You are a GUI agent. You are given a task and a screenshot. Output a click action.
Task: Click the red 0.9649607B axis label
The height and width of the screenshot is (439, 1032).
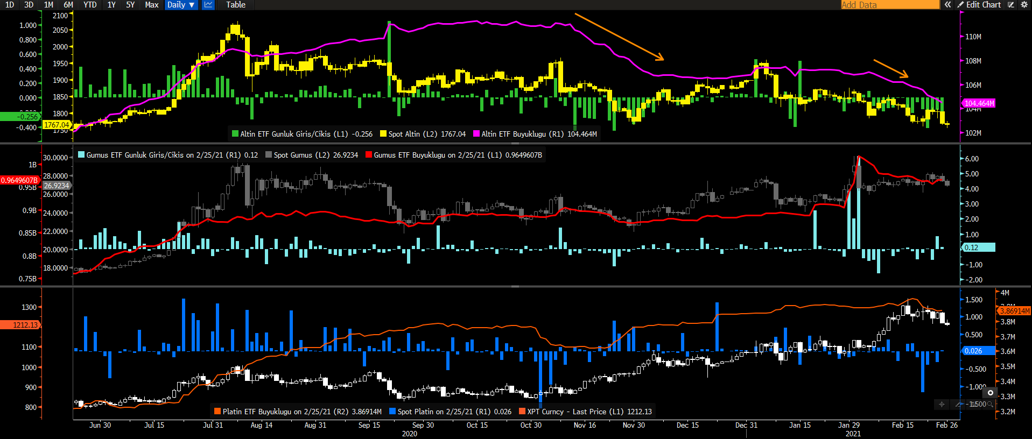point(20,180)
